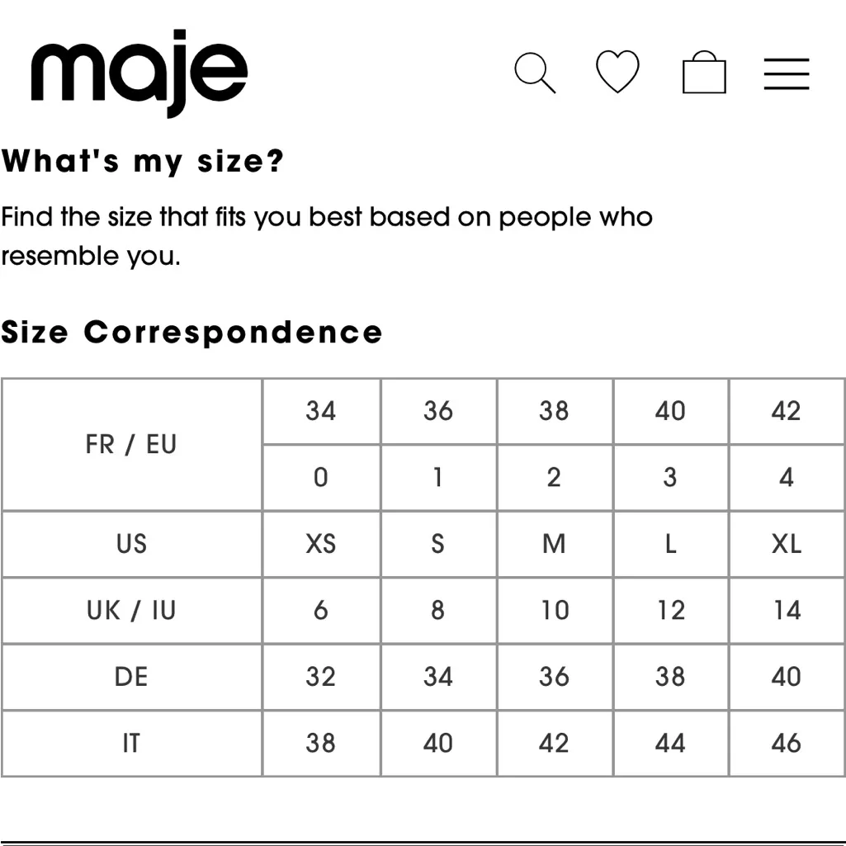Select the UK / IU row label
This screenshot has height=846, width=846.
[x=131, y=611]
